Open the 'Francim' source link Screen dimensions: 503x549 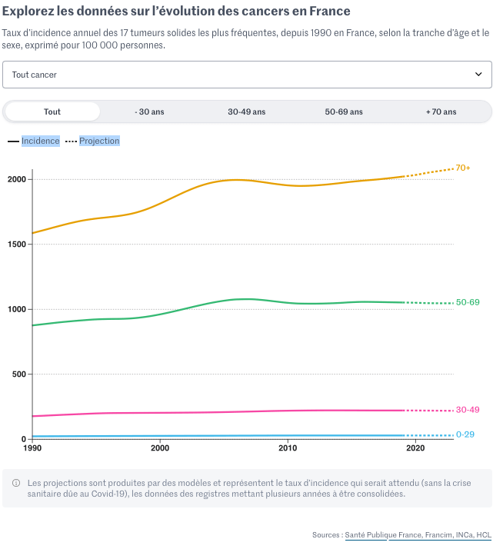(x=434, y=534)
